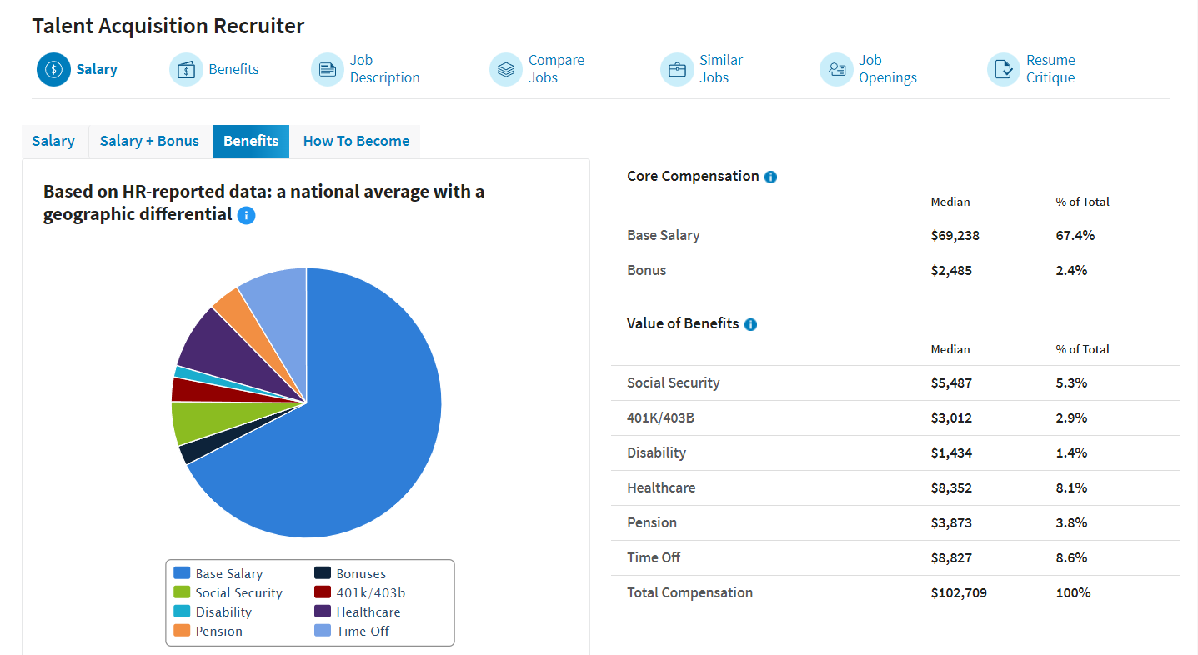The width and height of the screenshot is (1198, 655).
Task: Click the Job Openings people icon
Action: pyautogui.click(x=836, y=69)
